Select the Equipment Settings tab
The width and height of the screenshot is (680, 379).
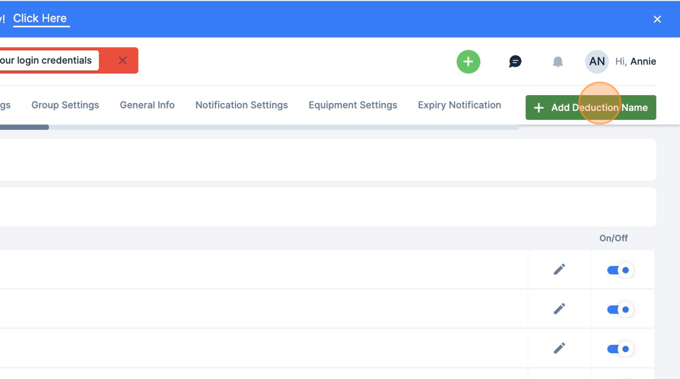pos(353,105)
